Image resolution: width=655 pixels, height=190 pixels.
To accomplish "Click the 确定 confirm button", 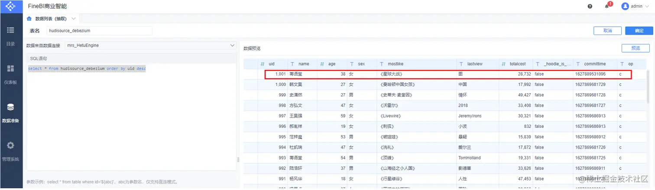I will tap(639, 31).
